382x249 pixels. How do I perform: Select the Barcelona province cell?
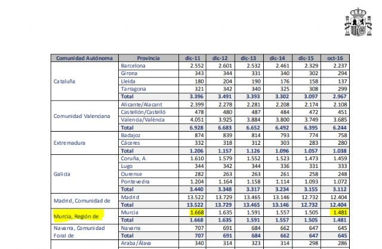coord(134,66)
